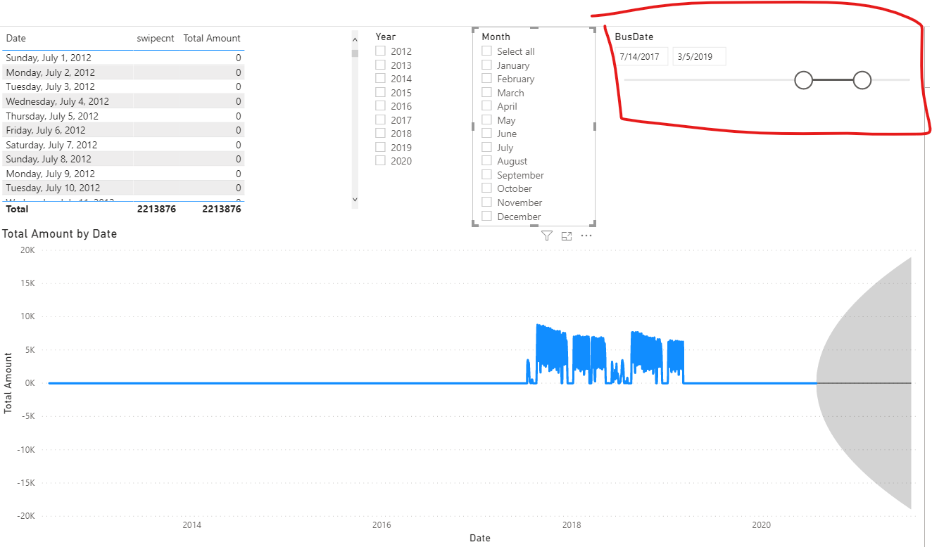Select the Wednesday, July 4, 2012 row
932x547 pixels.
[x=124, y=101]
